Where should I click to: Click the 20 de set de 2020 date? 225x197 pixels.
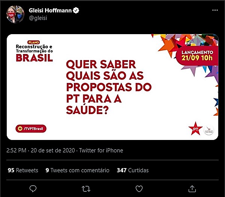(x=53, y=150)
